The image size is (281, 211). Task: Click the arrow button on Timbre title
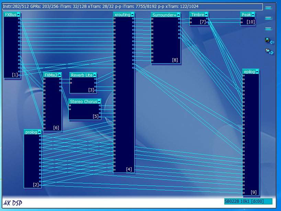(206, 14)
